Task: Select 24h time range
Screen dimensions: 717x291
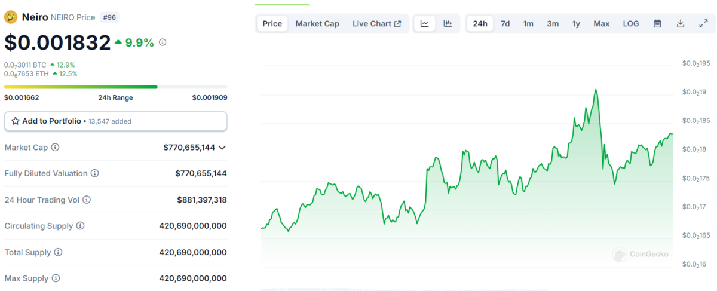Action: point(480,24)
